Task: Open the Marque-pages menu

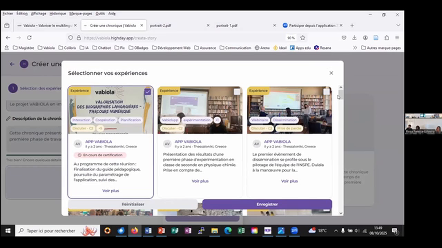Action: point(80,14)
